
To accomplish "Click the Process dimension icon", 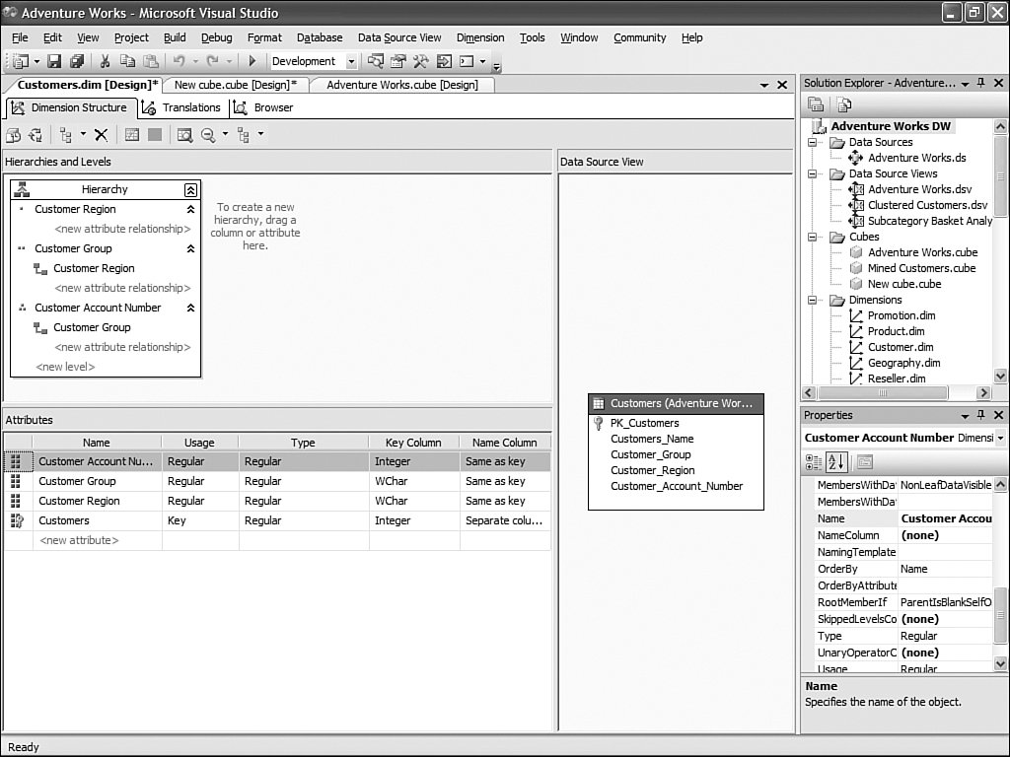I will click(13, 134).
